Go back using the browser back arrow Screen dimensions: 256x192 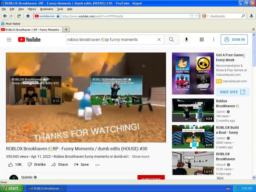click(5, 16)
